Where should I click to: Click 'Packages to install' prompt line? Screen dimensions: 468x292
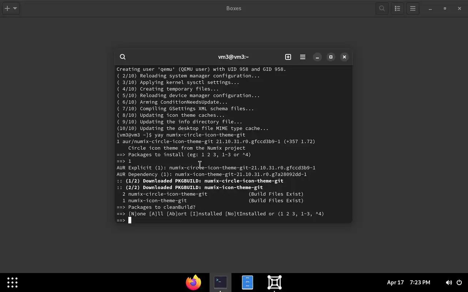tap(184, 155)
